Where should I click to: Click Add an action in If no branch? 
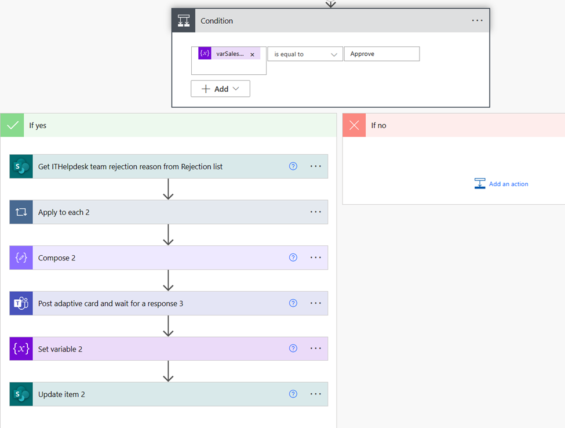click(x=502, y=184)
